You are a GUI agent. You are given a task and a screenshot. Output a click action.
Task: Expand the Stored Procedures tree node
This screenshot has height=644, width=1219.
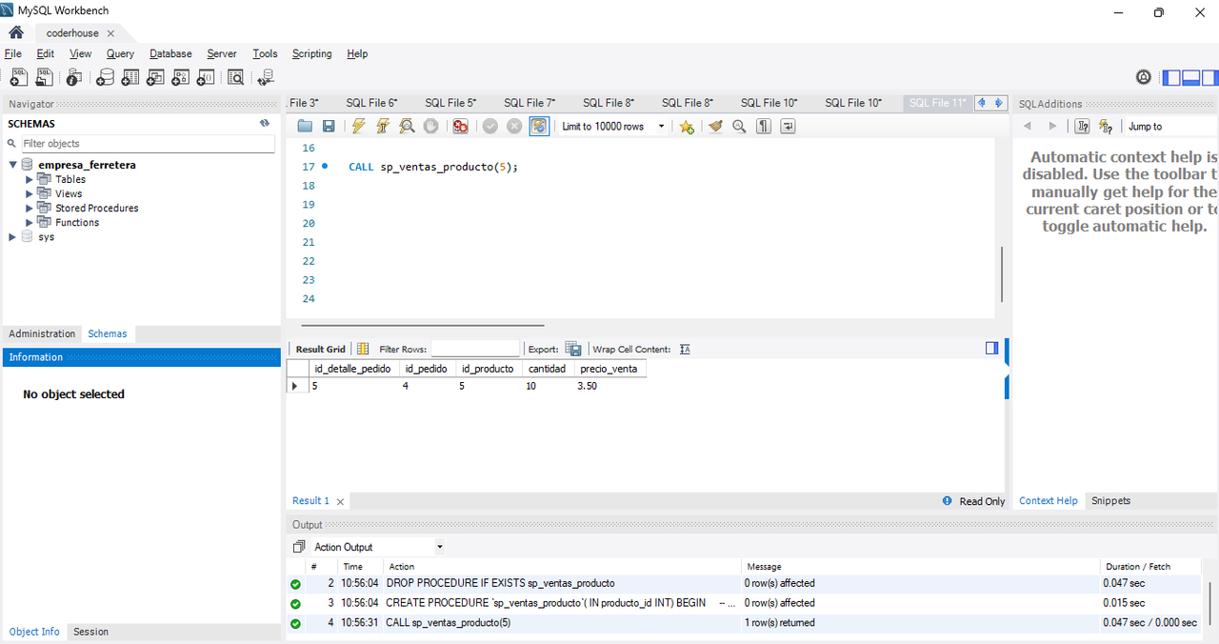pyautogui.click(x=30, y=208)
